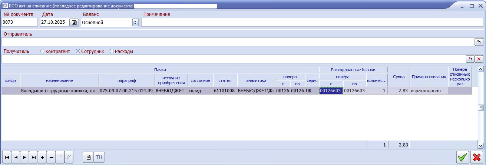Expand the Баланс dropdown list
The width and height of the screenshot is (486, 165).
click(x=135, y=23)
